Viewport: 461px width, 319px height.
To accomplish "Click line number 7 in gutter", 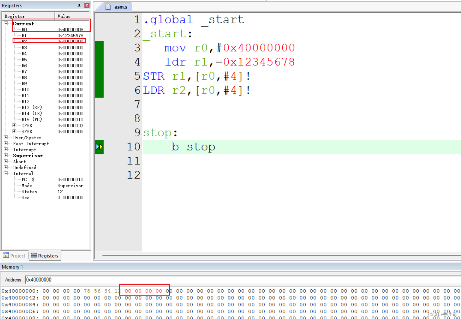I will click(x=137, y=104).
